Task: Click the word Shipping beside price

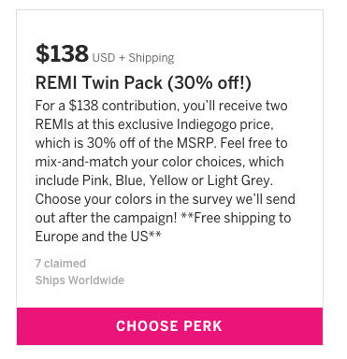Action: [152, 58]
